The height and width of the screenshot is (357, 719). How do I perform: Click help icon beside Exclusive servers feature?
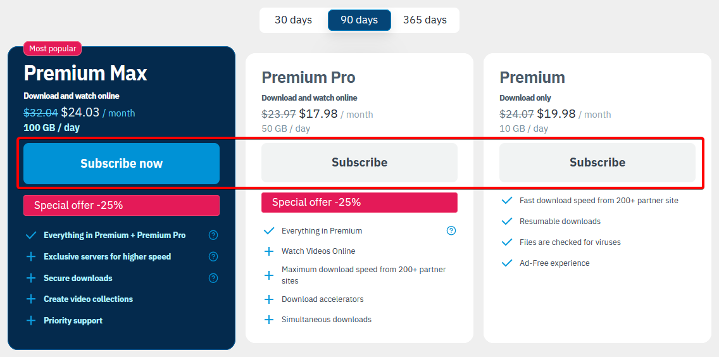213,256
